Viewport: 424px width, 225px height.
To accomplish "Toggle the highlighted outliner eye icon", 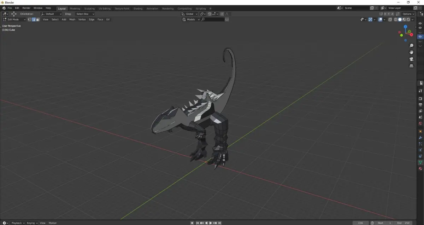I will 420,37.
